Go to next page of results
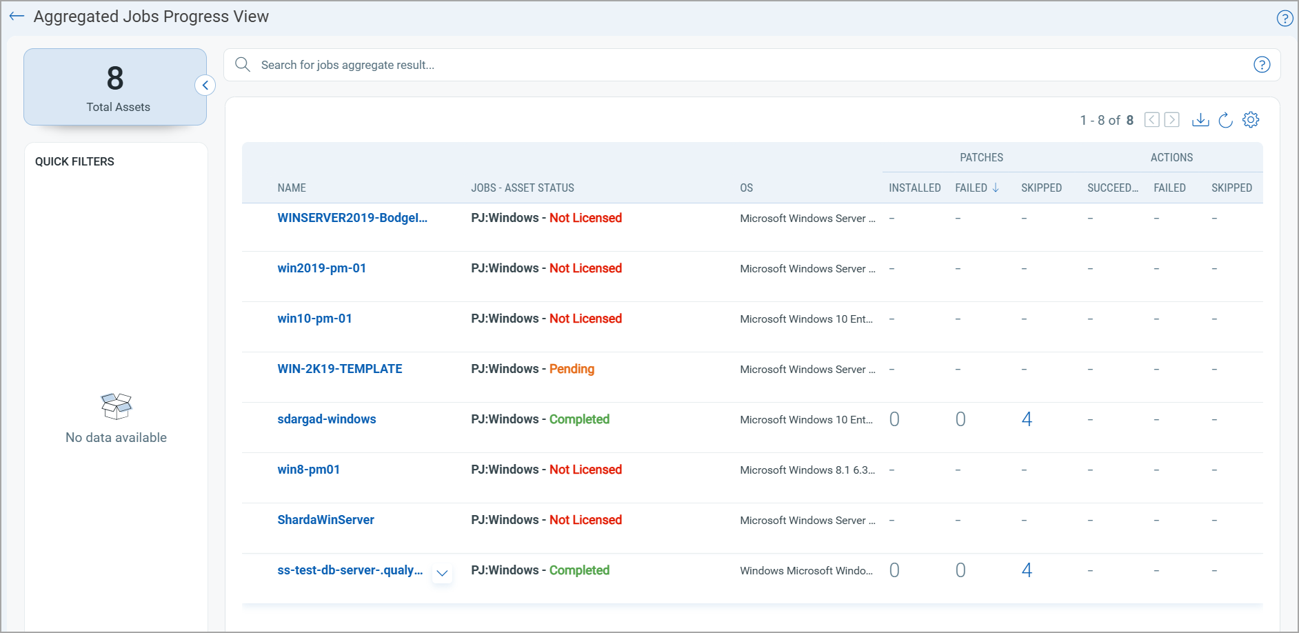Viewport: 1299px width, 633px height. click(1171, 120)
